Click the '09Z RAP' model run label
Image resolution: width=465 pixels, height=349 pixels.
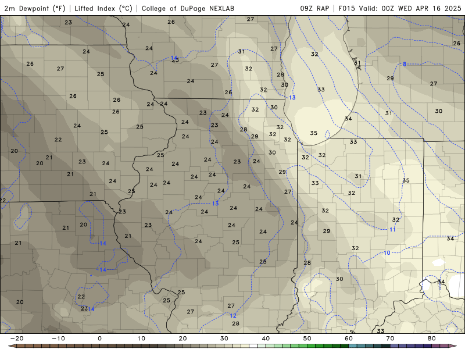[314, 8]
